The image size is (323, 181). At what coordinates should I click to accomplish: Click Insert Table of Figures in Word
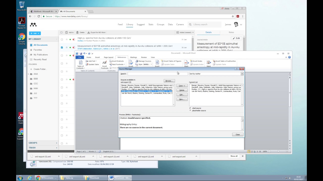tap(171, 61)
